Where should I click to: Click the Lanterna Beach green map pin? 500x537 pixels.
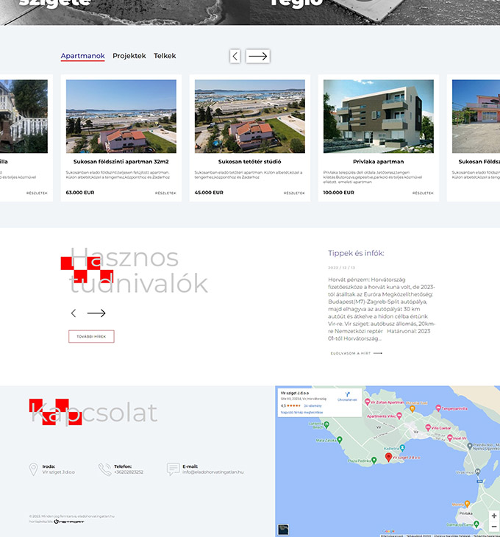point(326,424)
